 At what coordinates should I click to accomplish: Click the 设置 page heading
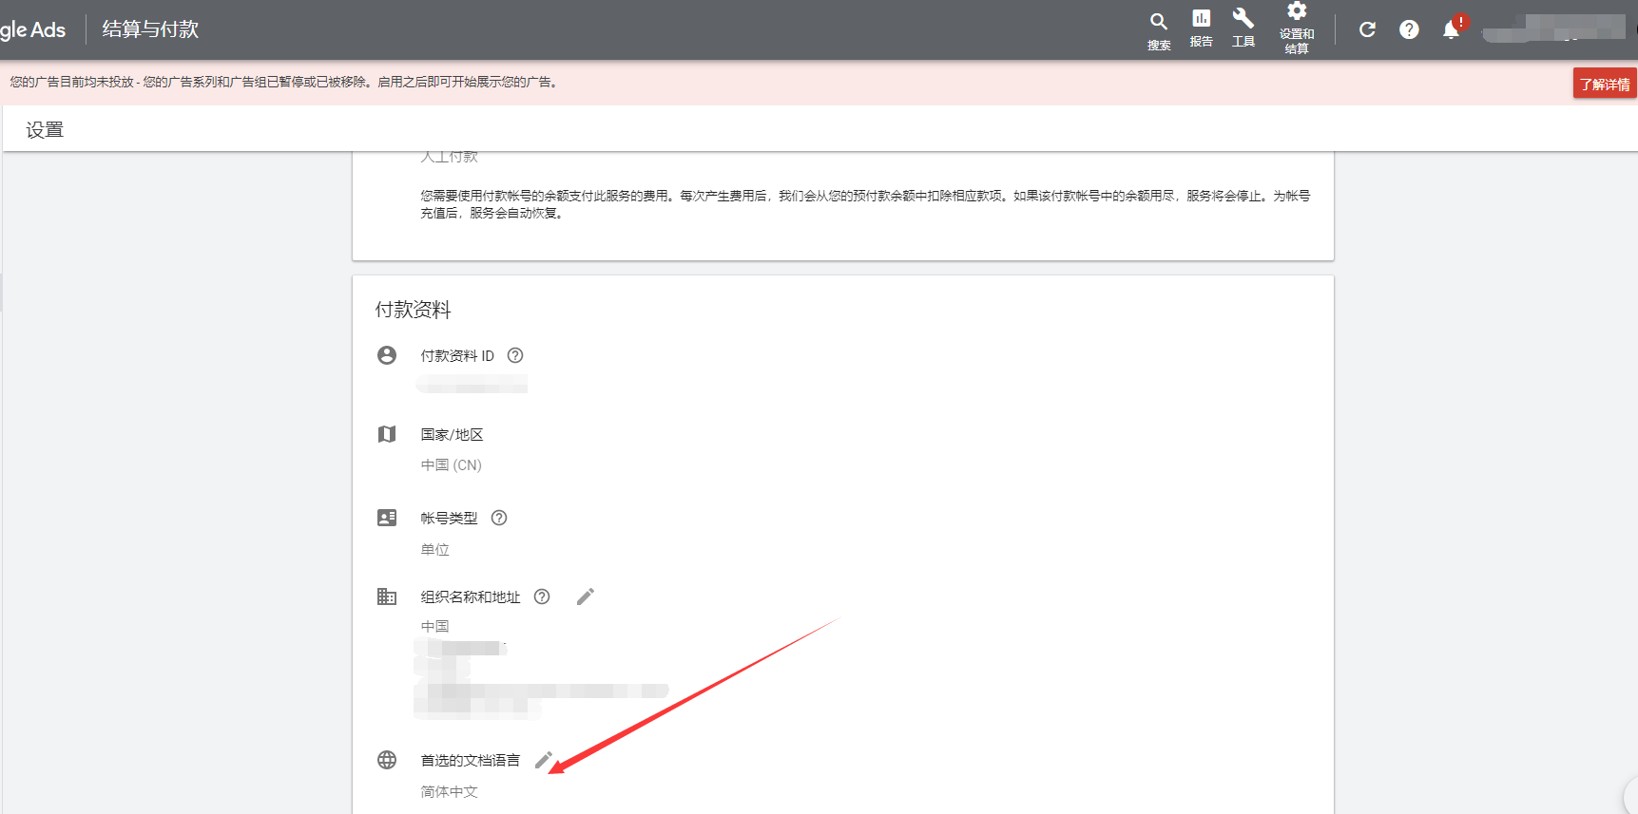(x=45, y=130)
